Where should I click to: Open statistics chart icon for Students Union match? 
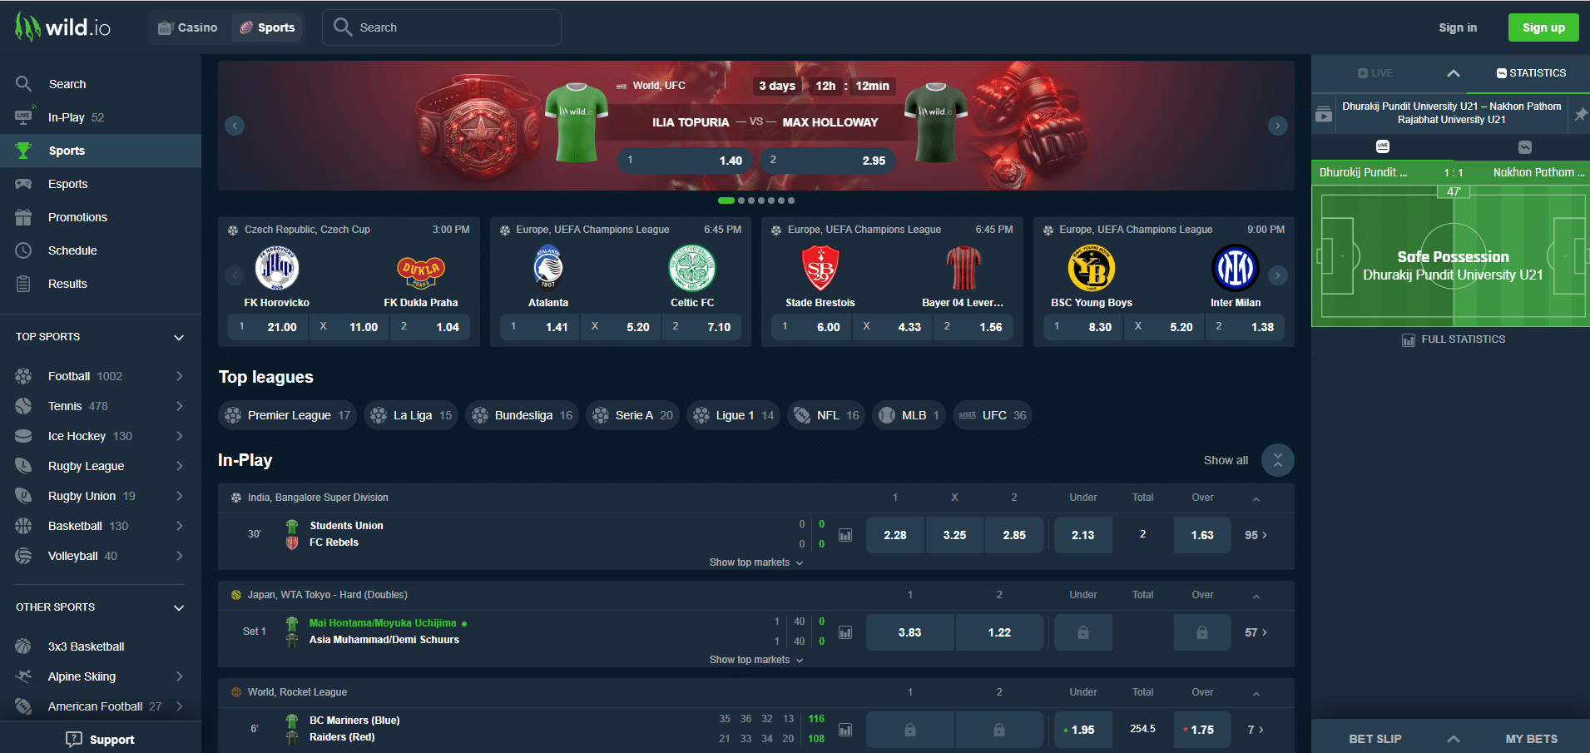point(845,535)
